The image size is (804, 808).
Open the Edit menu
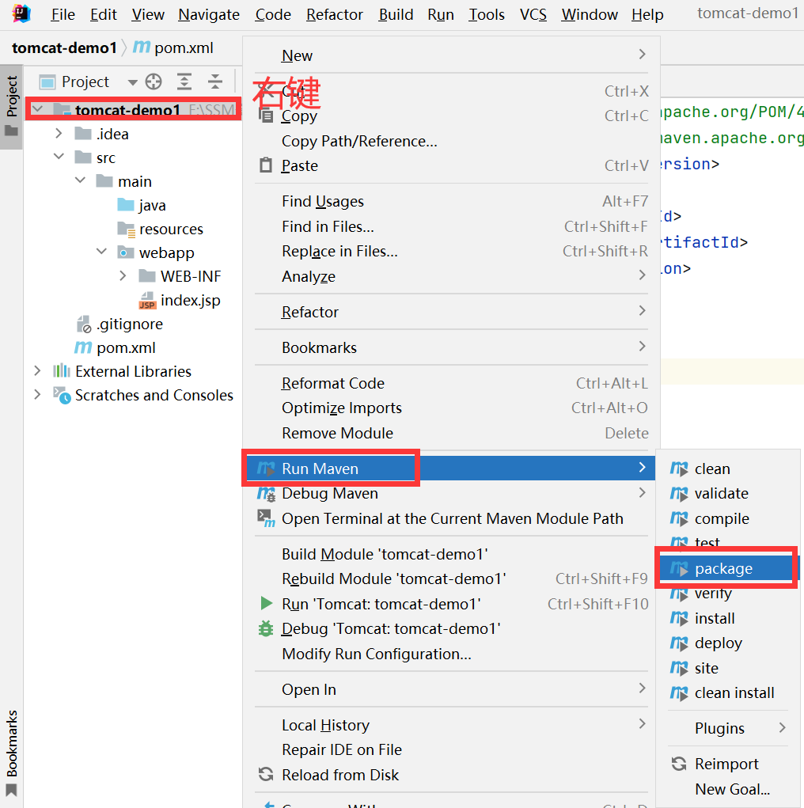coord(104,14)
